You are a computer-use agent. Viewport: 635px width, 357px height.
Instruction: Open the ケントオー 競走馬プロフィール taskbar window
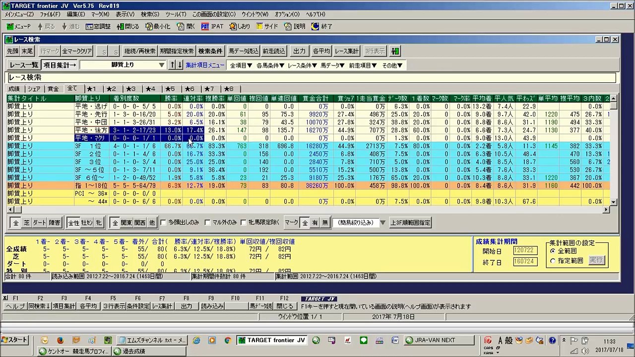tap(74, 351)
